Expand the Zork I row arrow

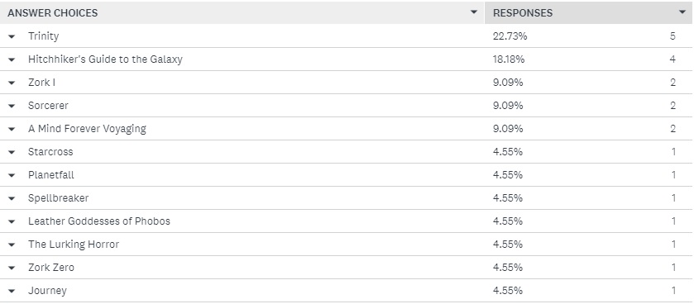tap(12, 83)
